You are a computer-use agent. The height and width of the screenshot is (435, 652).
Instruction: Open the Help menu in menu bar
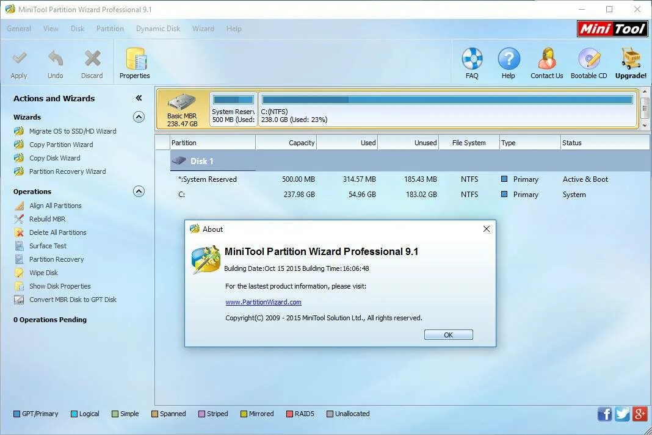(x=234, y=29)
